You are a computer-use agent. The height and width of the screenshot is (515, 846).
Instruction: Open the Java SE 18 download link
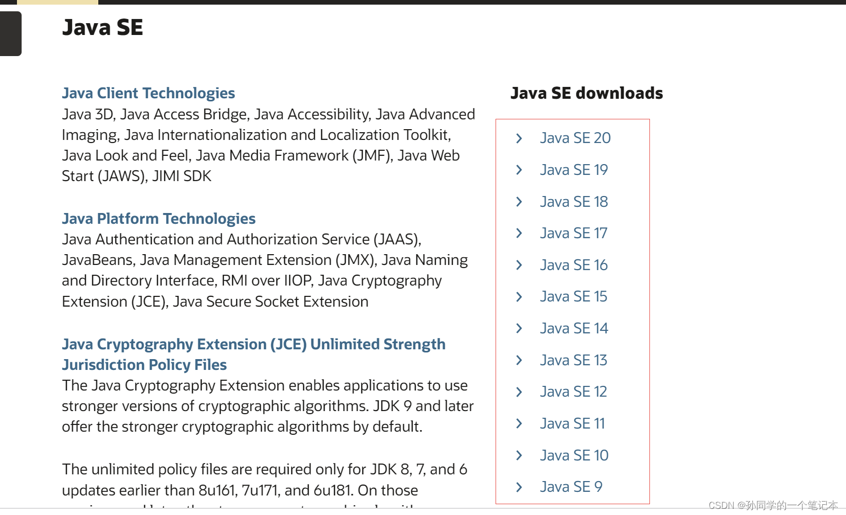[574, 202]
